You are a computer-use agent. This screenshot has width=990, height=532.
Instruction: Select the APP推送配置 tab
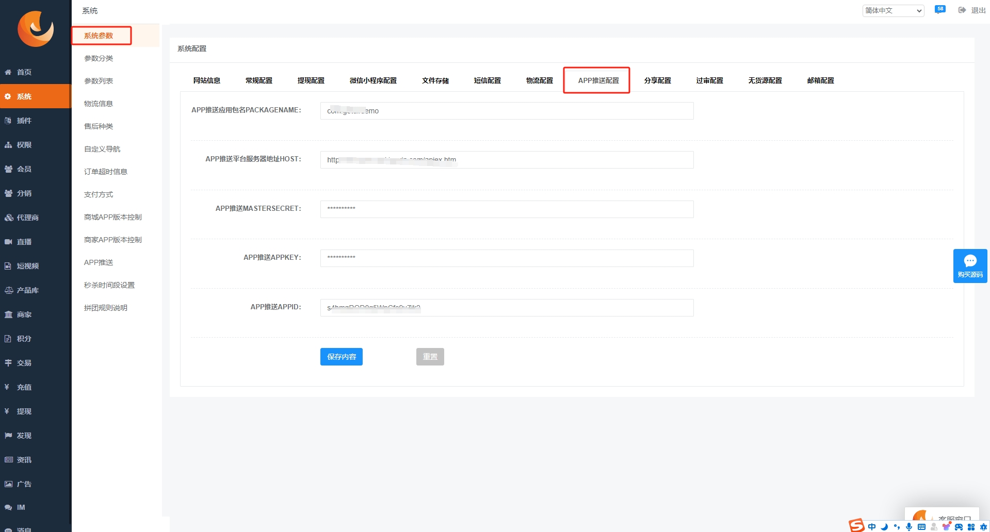[x=598, y=80]
